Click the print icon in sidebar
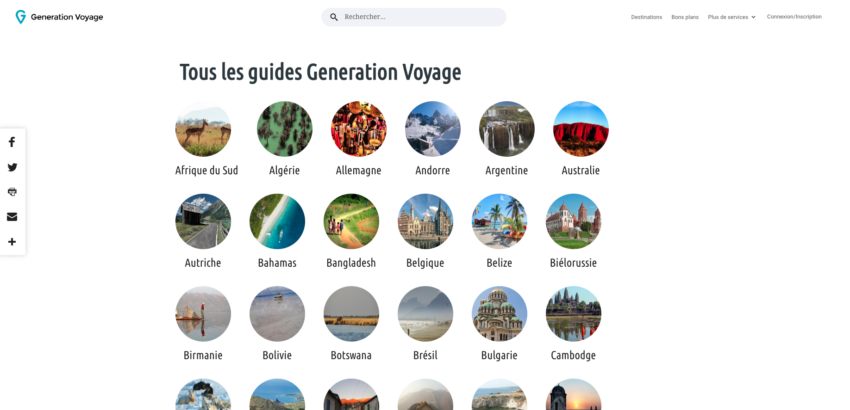 12,192
